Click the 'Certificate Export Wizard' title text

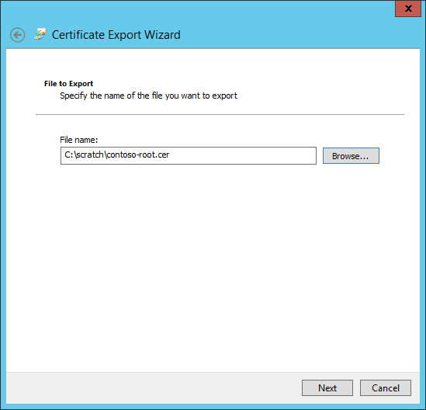(x=116, y=35)
